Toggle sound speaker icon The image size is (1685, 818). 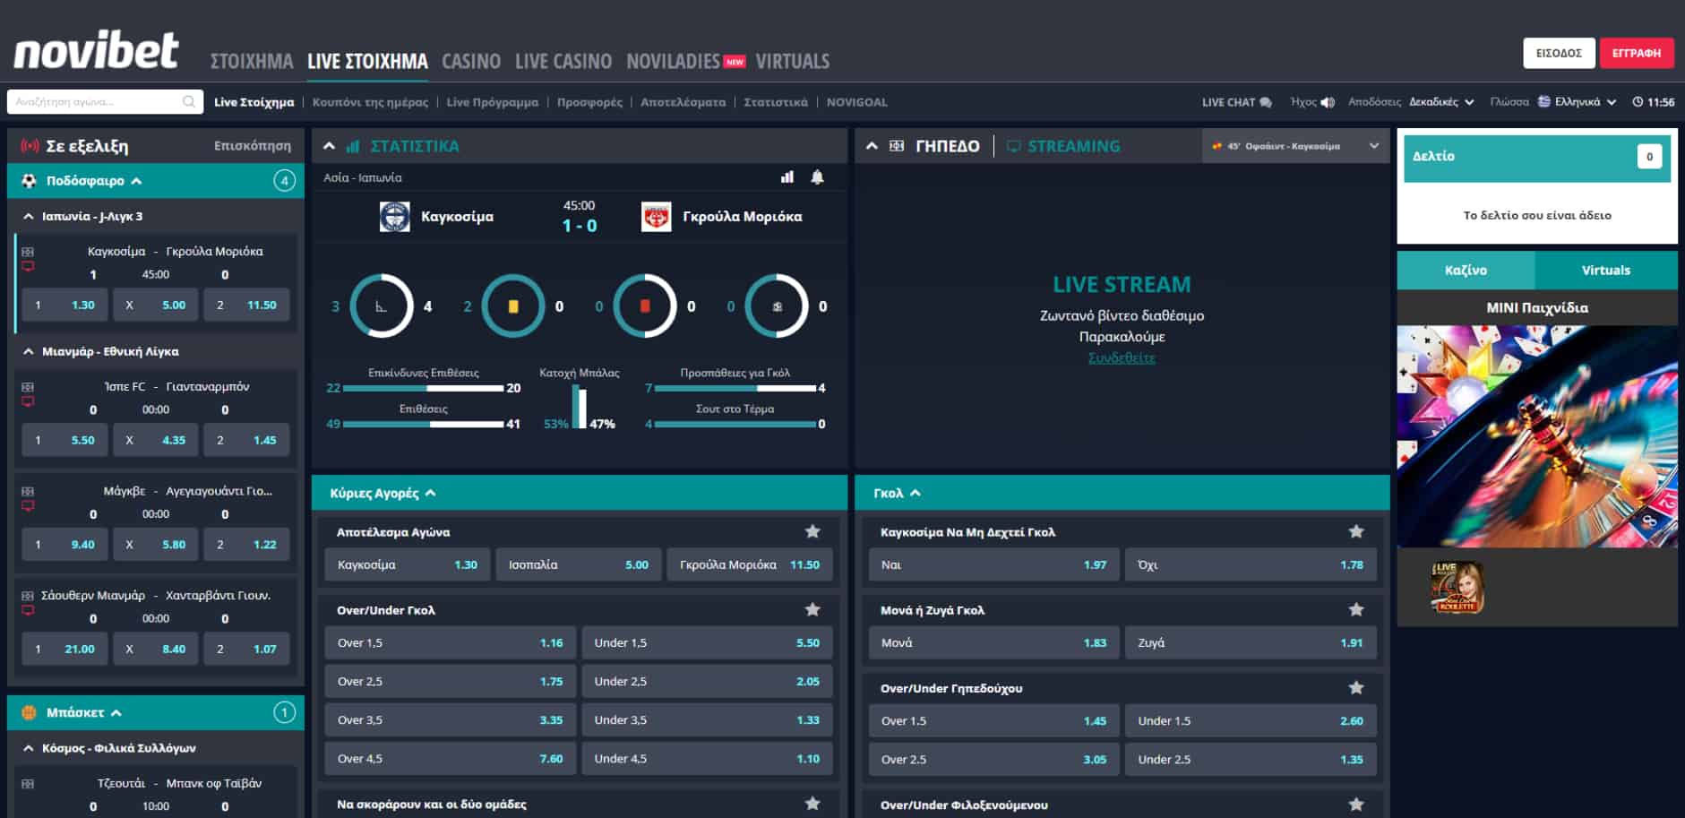1328,102
